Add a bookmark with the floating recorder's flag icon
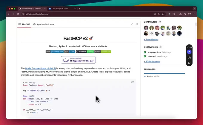This screenshot has height=125, width=203. tap(189, 63)
